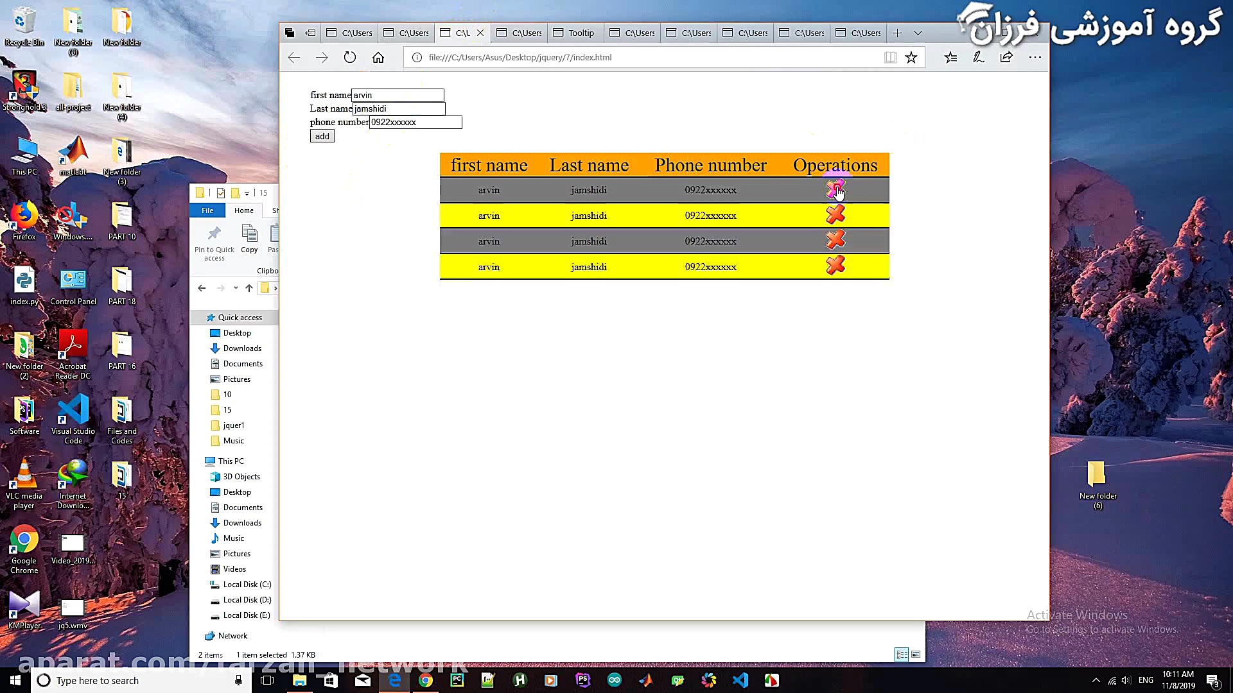
Task: Open the Home ribbon tab in Explorer
Action: (243, 210)
